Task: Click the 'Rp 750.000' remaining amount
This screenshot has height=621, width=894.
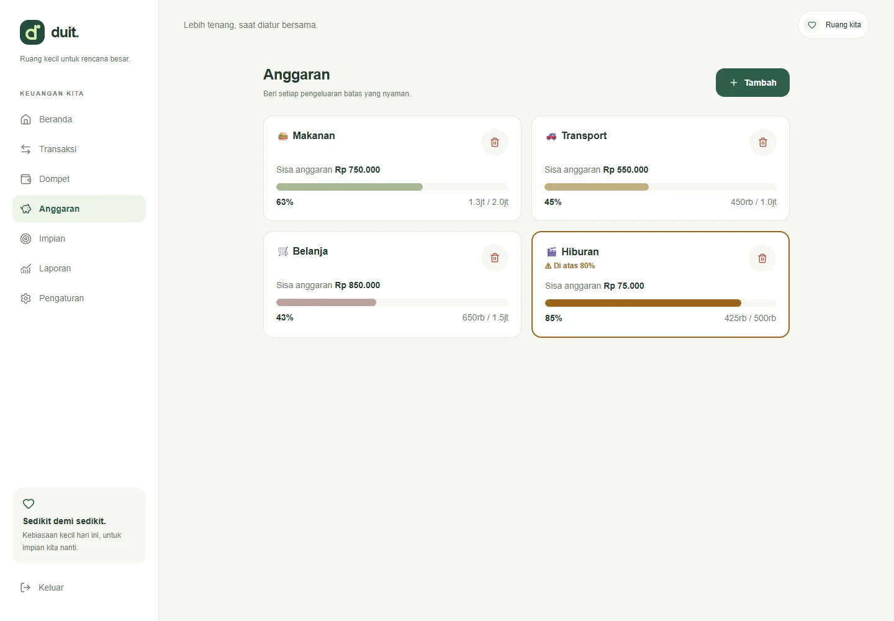Action: [358, 170]
